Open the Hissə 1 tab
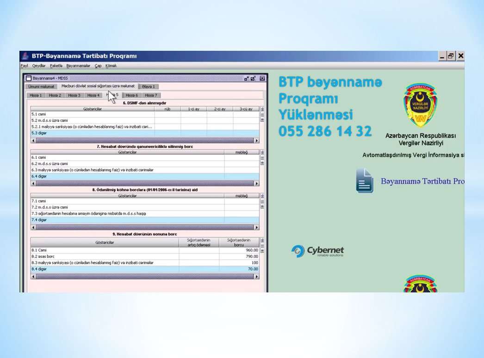 tap(36, 95)
